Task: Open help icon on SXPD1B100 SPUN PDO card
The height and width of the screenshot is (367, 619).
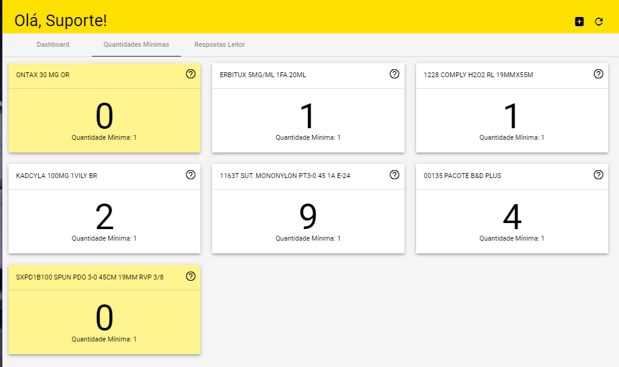Action: 190,276
